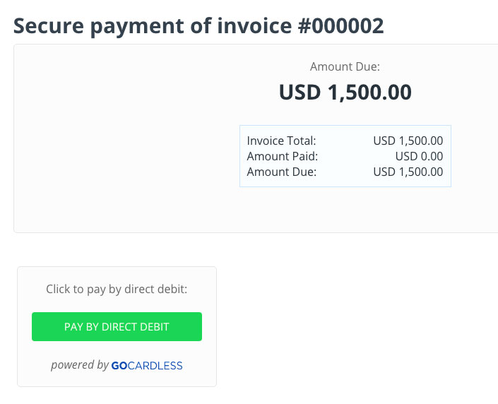The width and height of the screenshot is (498, 404).
Task: Click the green Pay by Direct Debit button
Action: (x=117, y=326)
